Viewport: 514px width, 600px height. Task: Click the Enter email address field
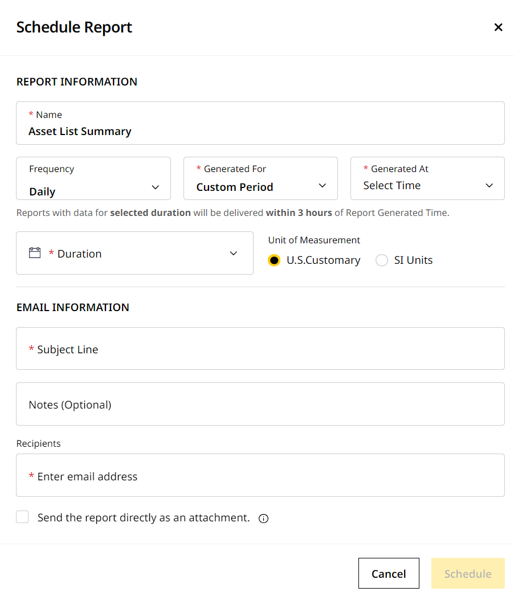[x=260, y=475]
